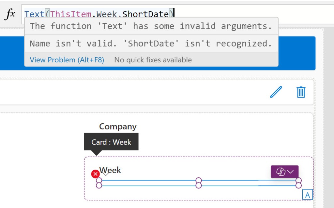Click the top-middle resize handle
334x208 pixels.
pos(199,180)
